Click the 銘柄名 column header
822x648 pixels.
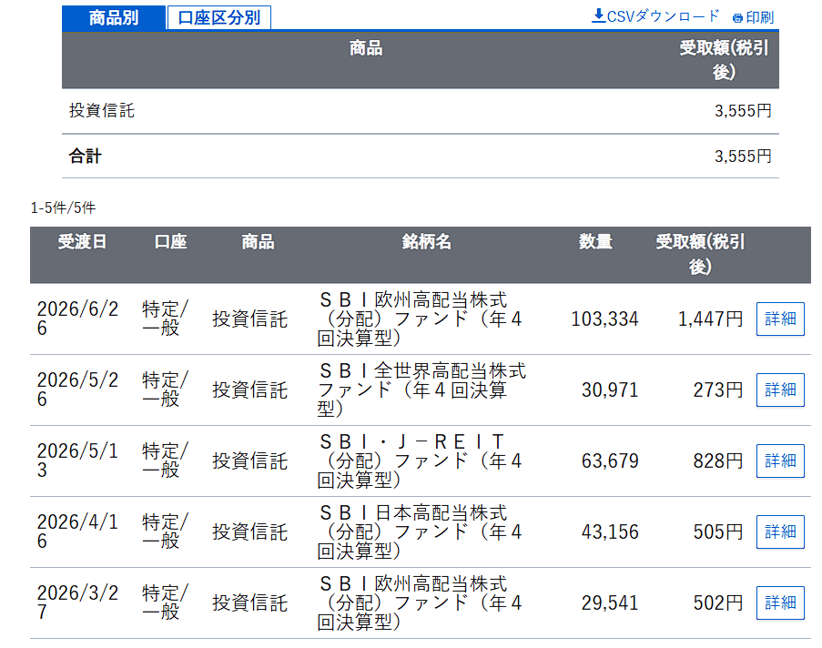point(427,242)
